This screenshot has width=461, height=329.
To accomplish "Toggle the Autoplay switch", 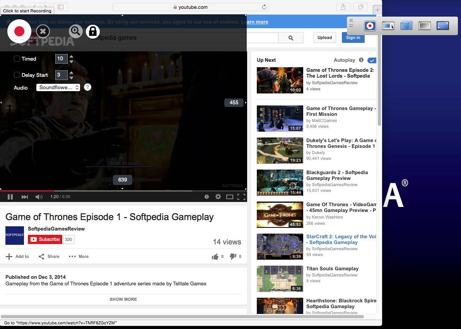I will (372, 60).
